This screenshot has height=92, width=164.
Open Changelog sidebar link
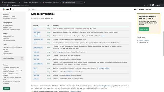6,51
